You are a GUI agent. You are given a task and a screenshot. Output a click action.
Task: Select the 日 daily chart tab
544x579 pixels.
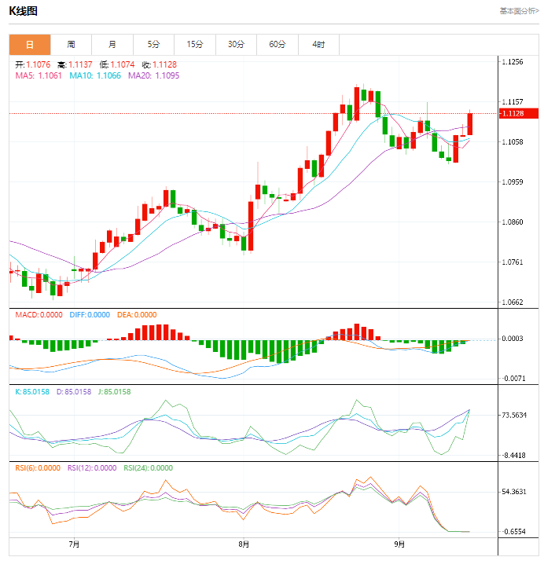[x=30, y=45]
